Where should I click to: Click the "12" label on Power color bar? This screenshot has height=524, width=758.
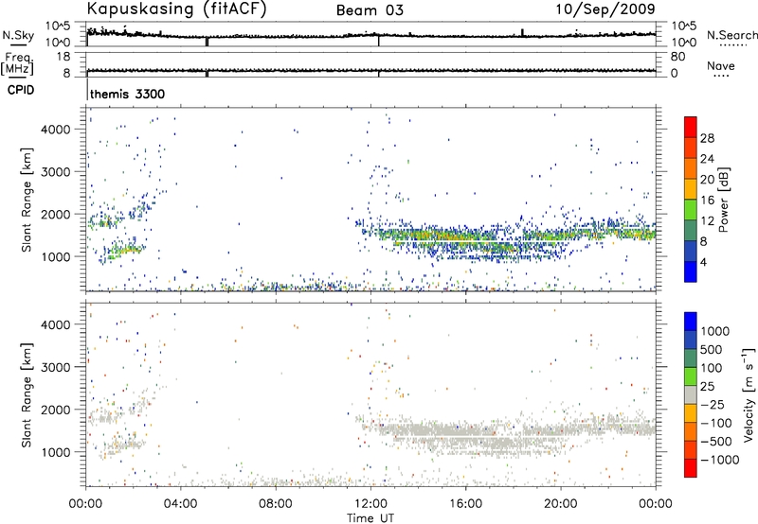707,221
